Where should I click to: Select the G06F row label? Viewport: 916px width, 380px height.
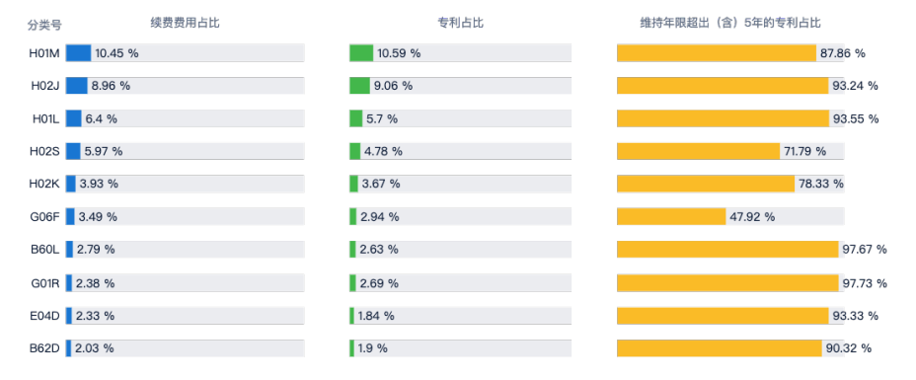tap(45, 216)
